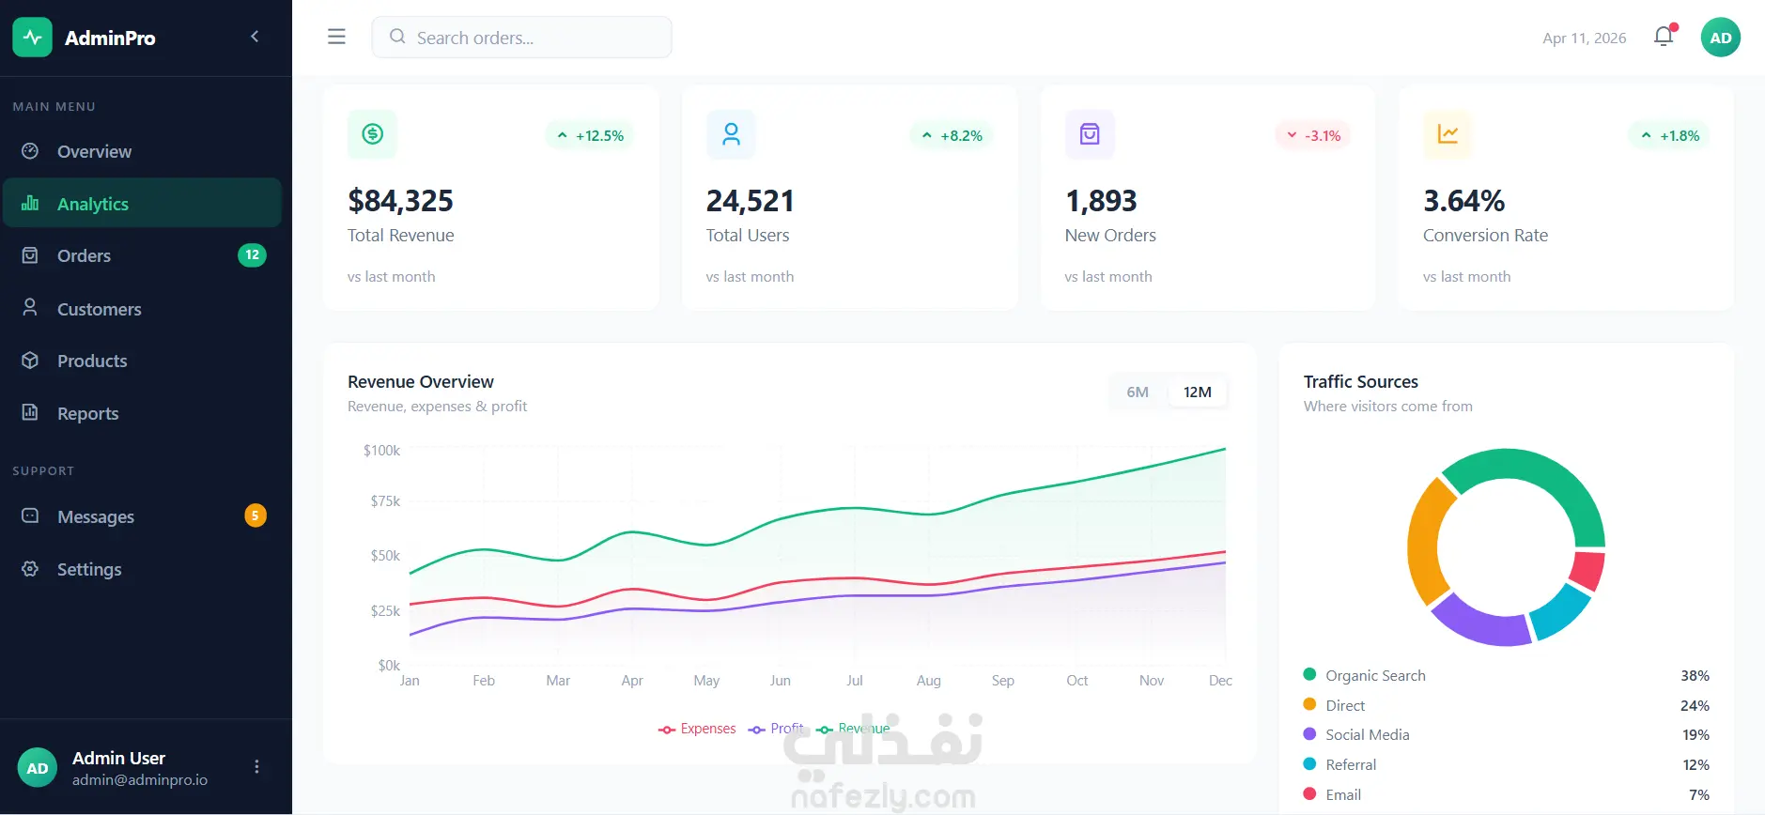
Task: Toggle the Revenue legend series
Action: (x=853, y=729)
